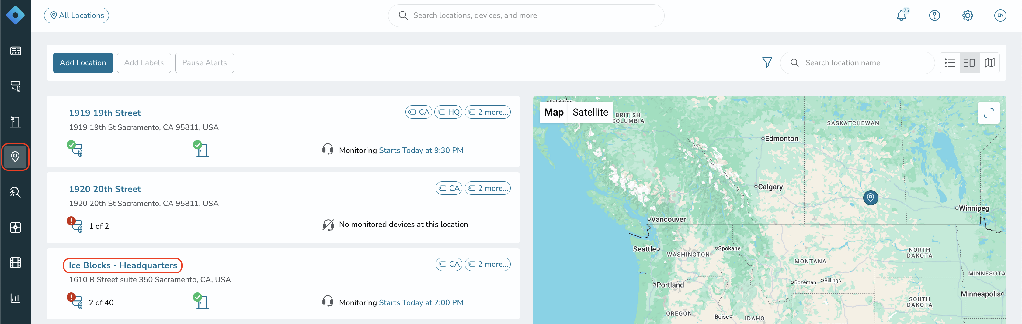Click door status icon for 1919 19th Street

201,149
